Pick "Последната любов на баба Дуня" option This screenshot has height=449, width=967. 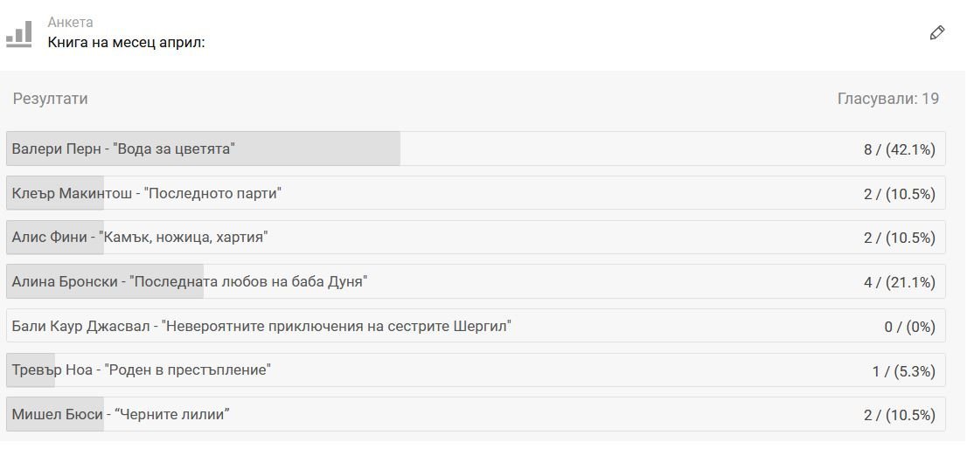pyautogui.click(x=189, y=282)
